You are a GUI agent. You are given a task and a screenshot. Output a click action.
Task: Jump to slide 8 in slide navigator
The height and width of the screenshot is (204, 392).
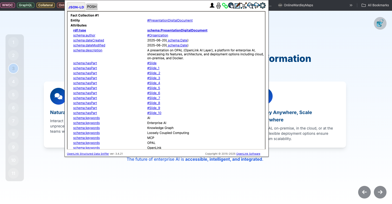(13, 134)
